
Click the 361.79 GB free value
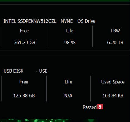[25, 43]
